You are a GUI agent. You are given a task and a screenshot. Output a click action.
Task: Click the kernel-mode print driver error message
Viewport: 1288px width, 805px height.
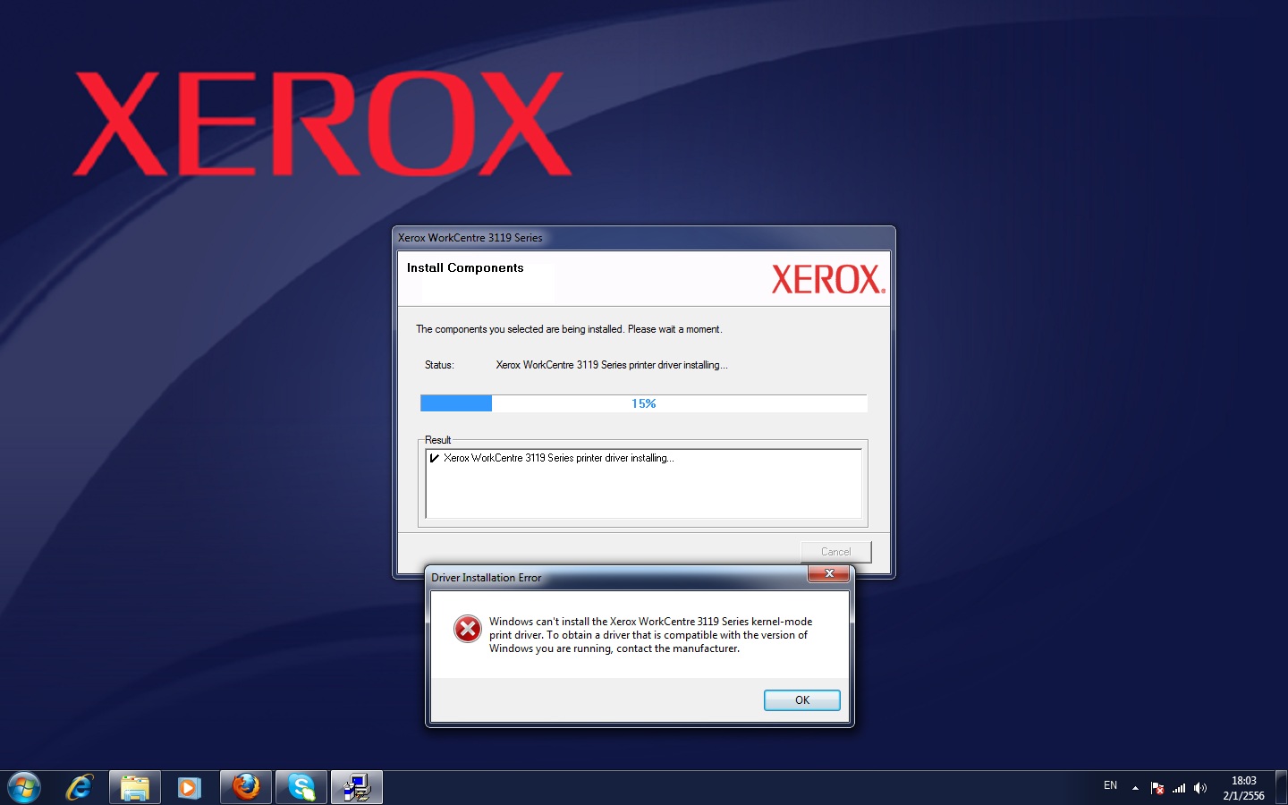[650, 635]
